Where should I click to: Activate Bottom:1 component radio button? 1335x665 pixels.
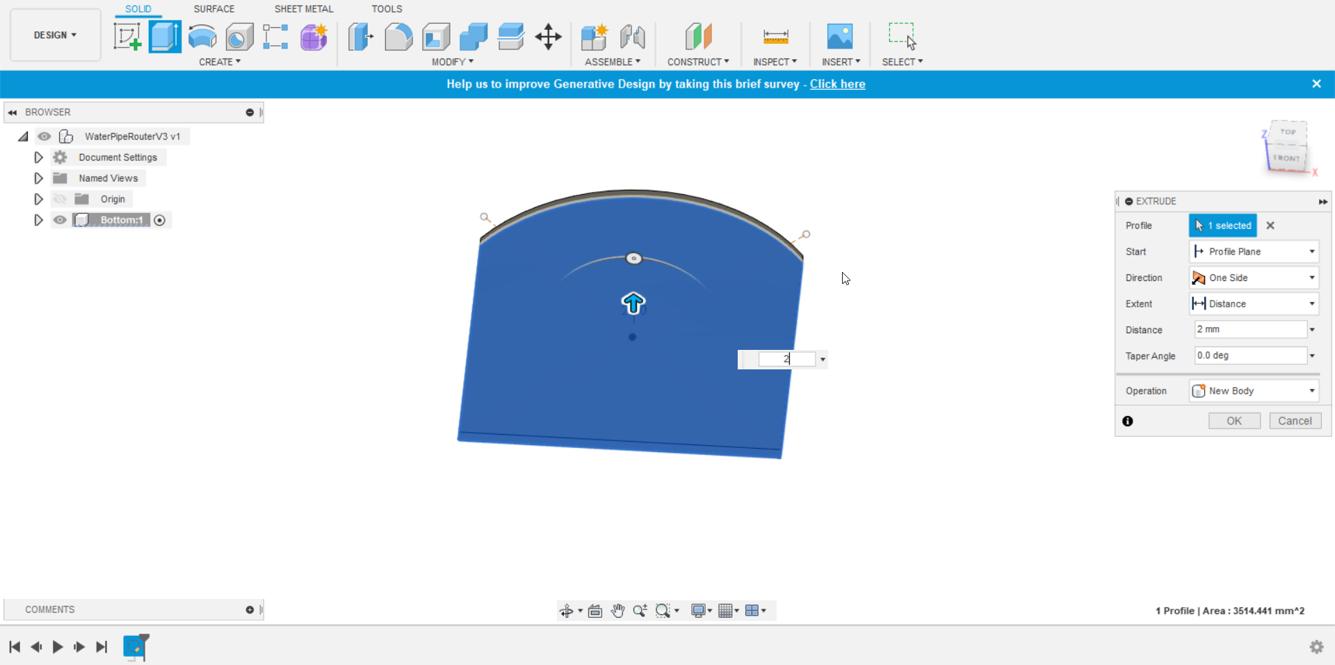coord(159,221)
